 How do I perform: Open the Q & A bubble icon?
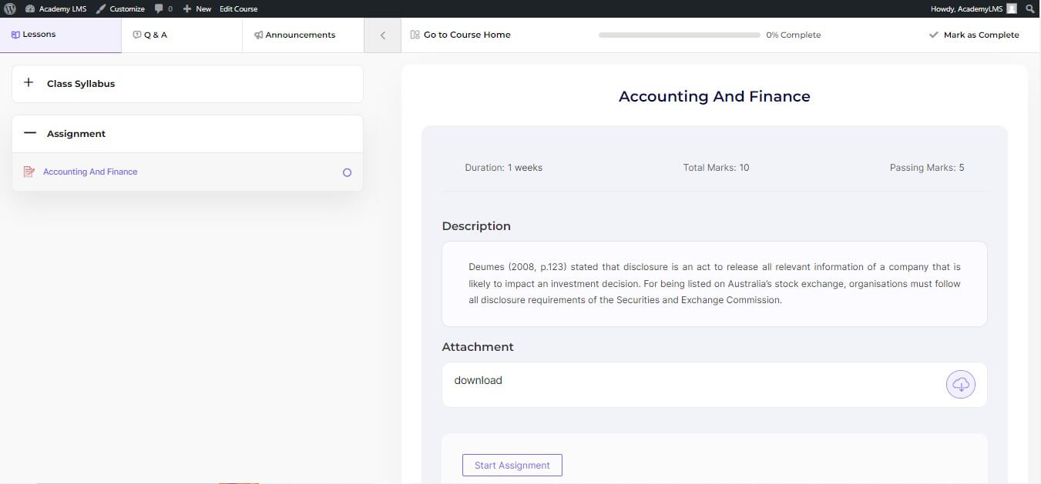(136, 34)
